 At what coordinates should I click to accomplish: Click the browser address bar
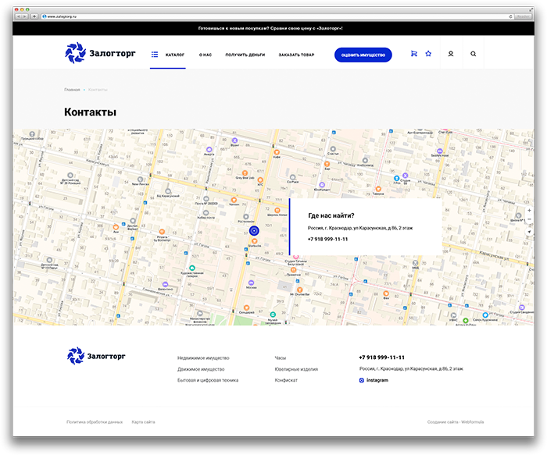[277, 16]
